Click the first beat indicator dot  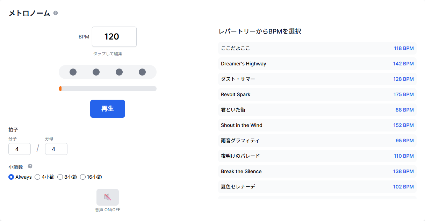click(x=73, y=72)
